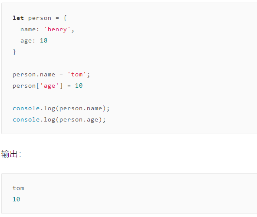Click the 'name:' property key
The width and height of the screenshot is (257, 217).
pos(30,30)
